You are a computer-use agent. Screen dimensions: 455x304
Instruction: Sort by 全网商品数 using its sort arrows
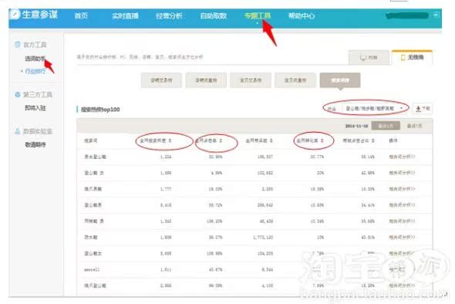pyautogui.click(x=271, y=141)
